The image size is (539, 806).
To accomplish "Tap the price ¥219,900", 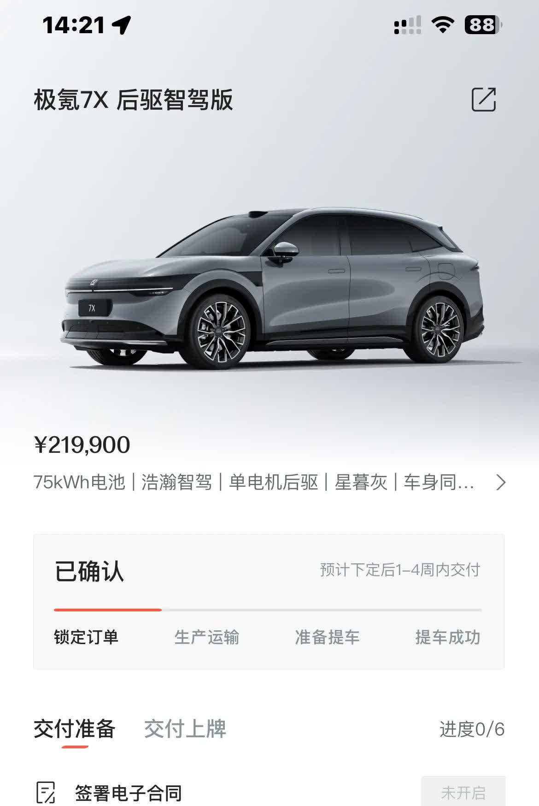I will pyautogui.click(x=82, y=445).
